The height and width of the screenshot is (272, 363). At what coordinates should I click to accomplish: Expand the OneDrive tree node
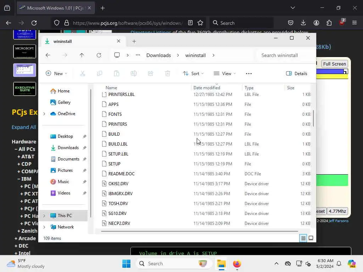[x=44, y=114]
